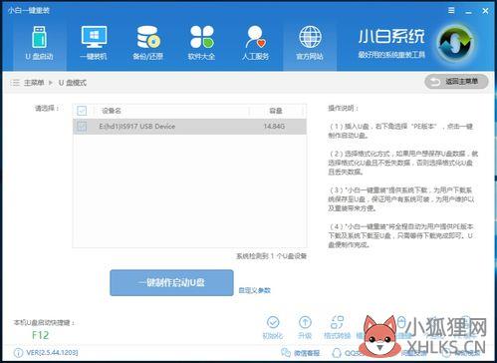Select the E:(hd1) USB Device row

(x=189, y=127)
